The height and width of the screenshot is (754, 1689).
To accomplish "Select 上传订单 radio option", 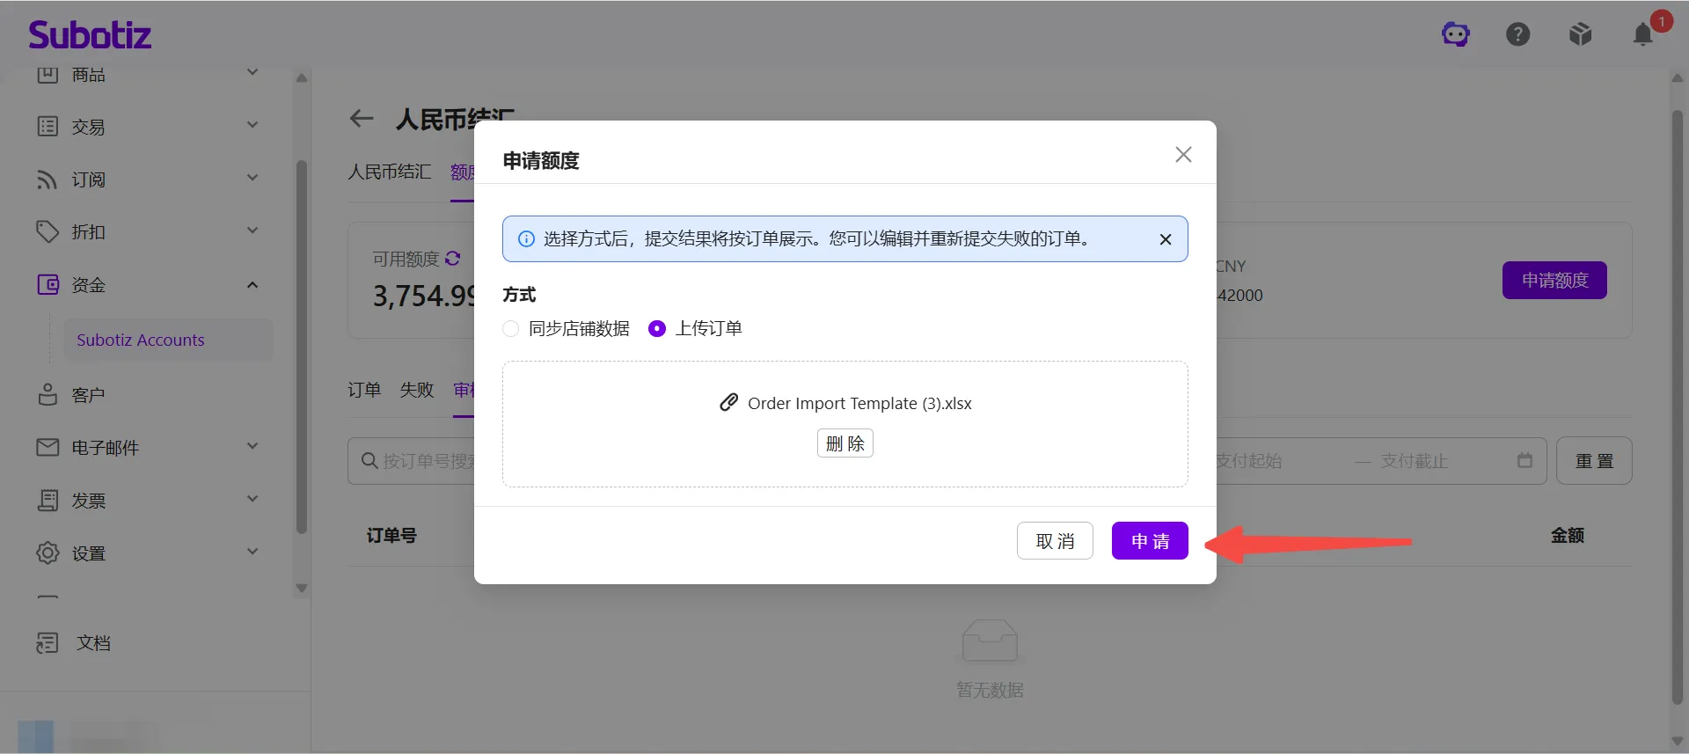I will click(x=656, y=328).
